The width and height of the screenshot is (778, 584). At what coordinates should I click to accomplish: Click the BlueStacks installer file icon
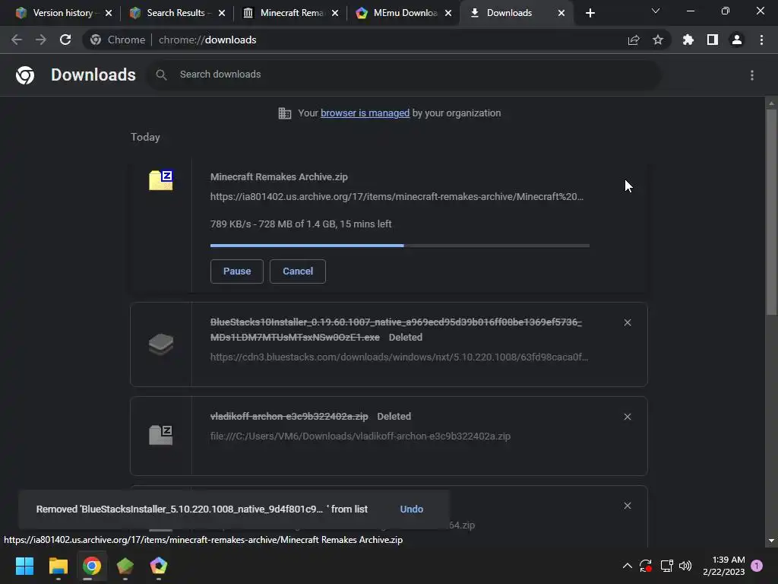coord(161,344)
